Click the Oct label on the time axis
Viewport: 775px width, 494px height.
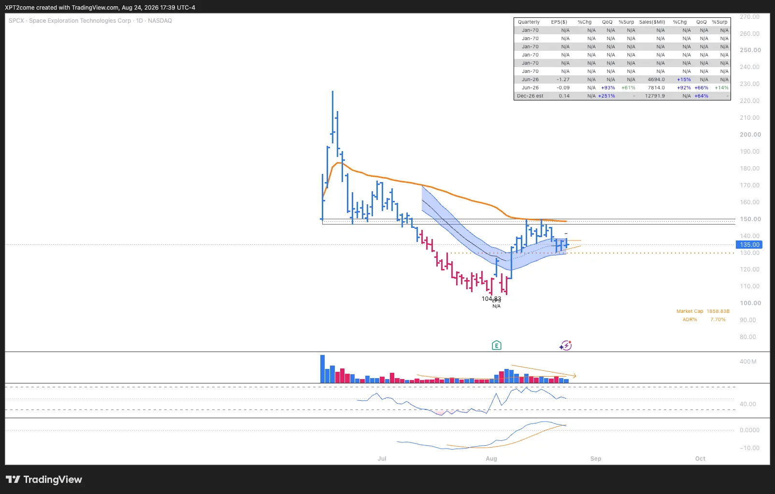click(700, 459)
